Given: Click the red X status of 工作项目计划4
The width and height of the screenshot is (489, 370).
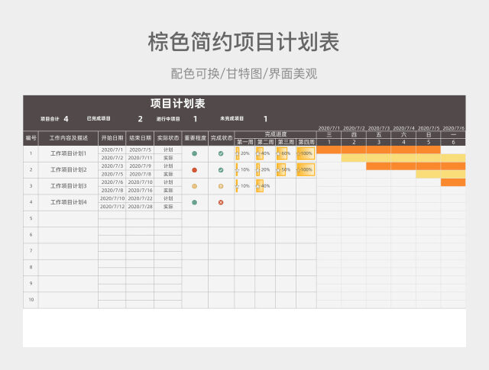Looking at the screenshot, I should click(x=221, y=202).
